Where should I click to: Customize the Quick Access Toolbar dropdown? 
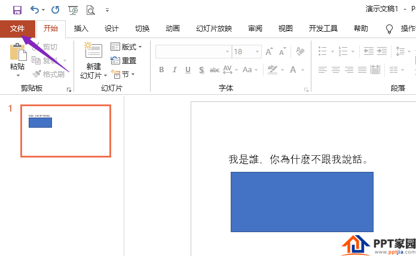coord(107,10)
